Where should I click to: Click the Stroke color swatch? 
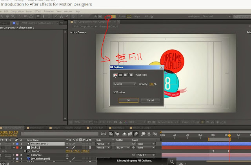click(x=129, y=16)
